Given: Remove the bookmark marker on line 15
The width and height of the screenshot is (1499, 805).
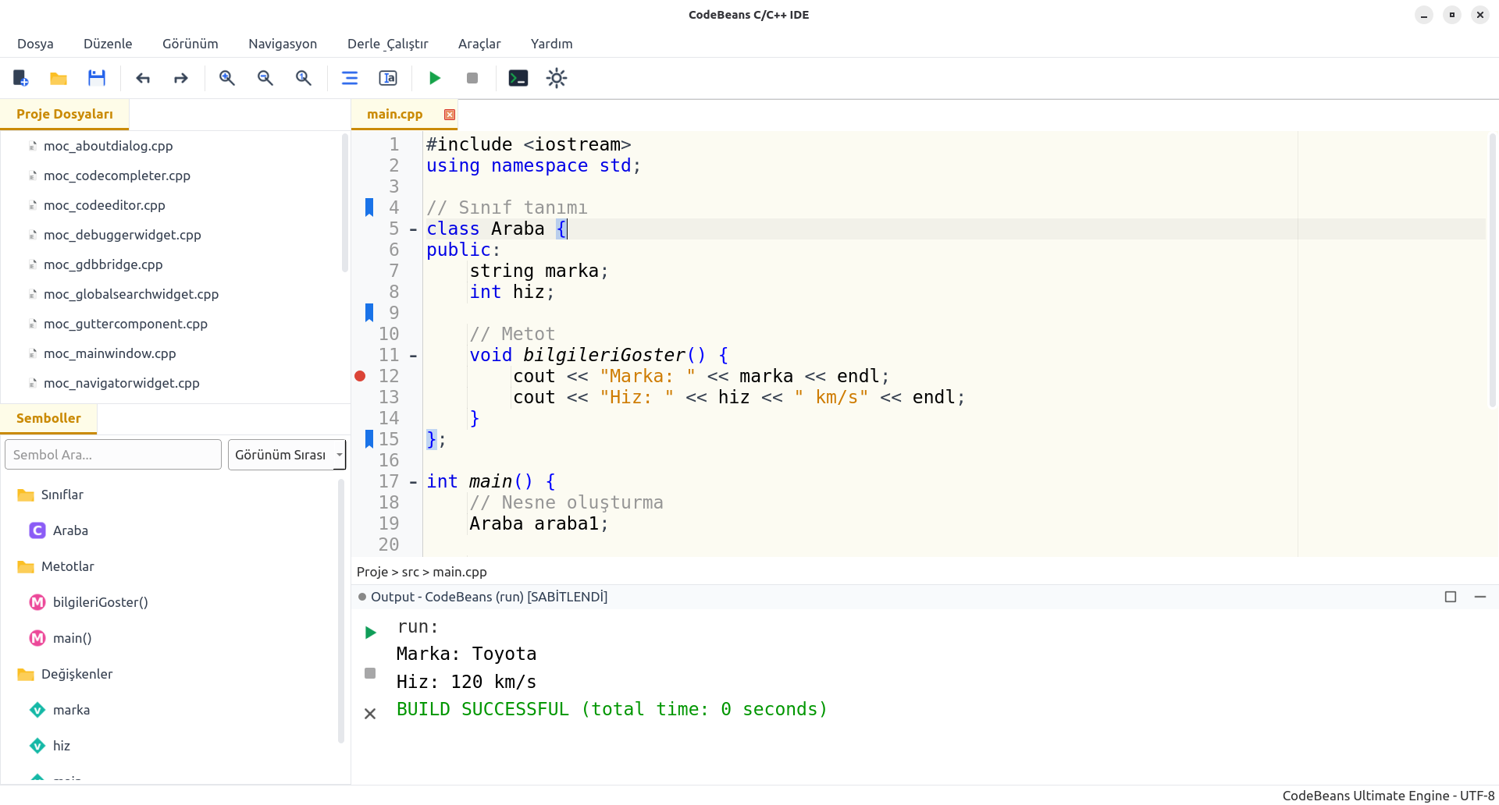Looking at the screenshot, I should point(369,439).
